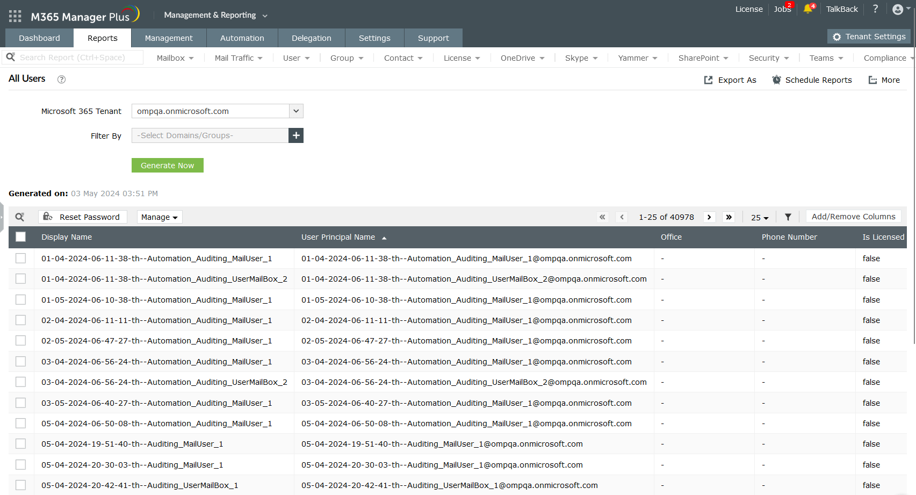Viewport: 916px width, 495px height.
Task: Open the License link in header
Action: coord(749,9)
